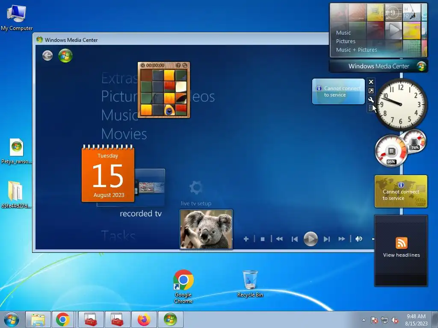Select Pictures in Media Center gadget
This screenshot has height=328, width=438.
point(346,41)
